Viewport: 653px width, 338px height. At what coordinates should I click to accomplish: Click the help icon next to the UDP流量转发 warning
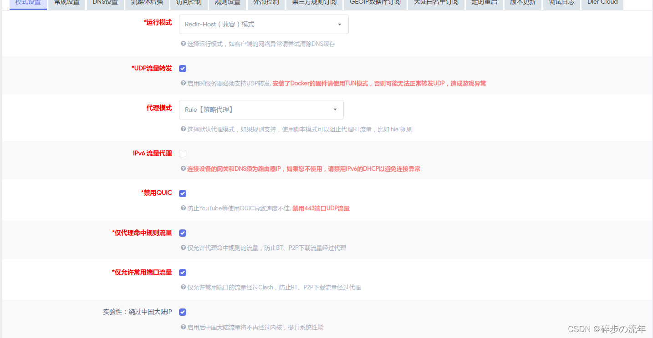click(x=183, y=83)
